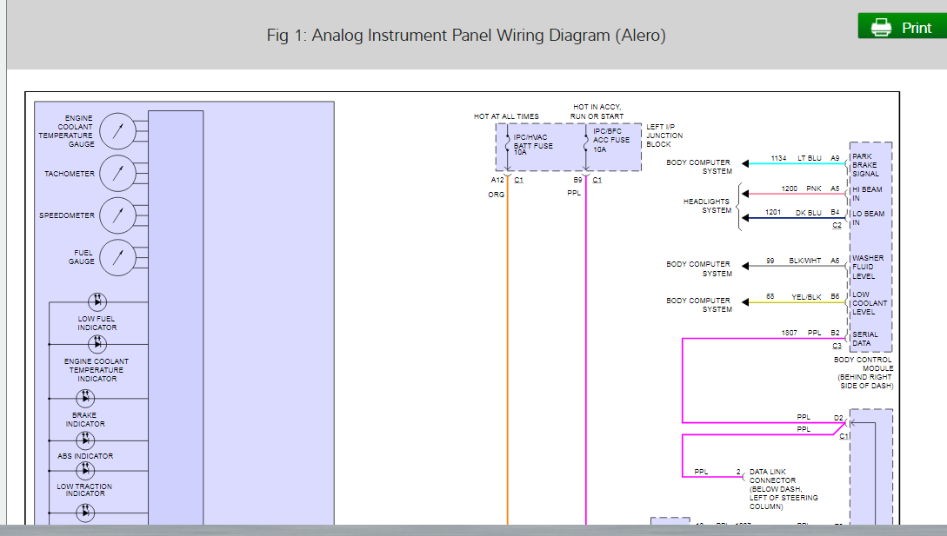Click the Low Traction Indicator LED symbol

[85, 470]
